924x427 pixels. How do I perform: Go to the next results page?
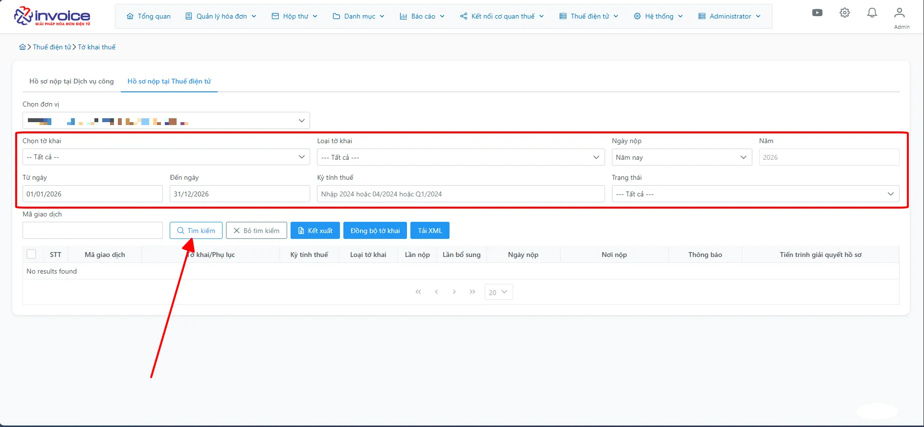pyautogui.click(x=454, y=292)
